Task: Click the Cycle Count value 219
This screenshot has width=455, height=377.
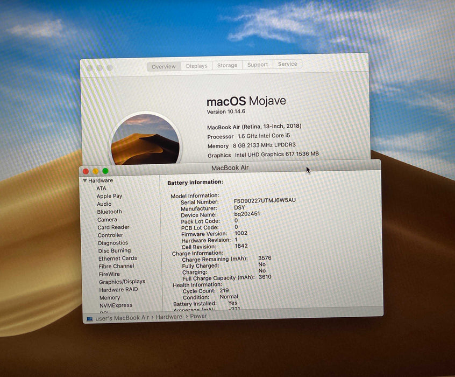Action: 224,290
